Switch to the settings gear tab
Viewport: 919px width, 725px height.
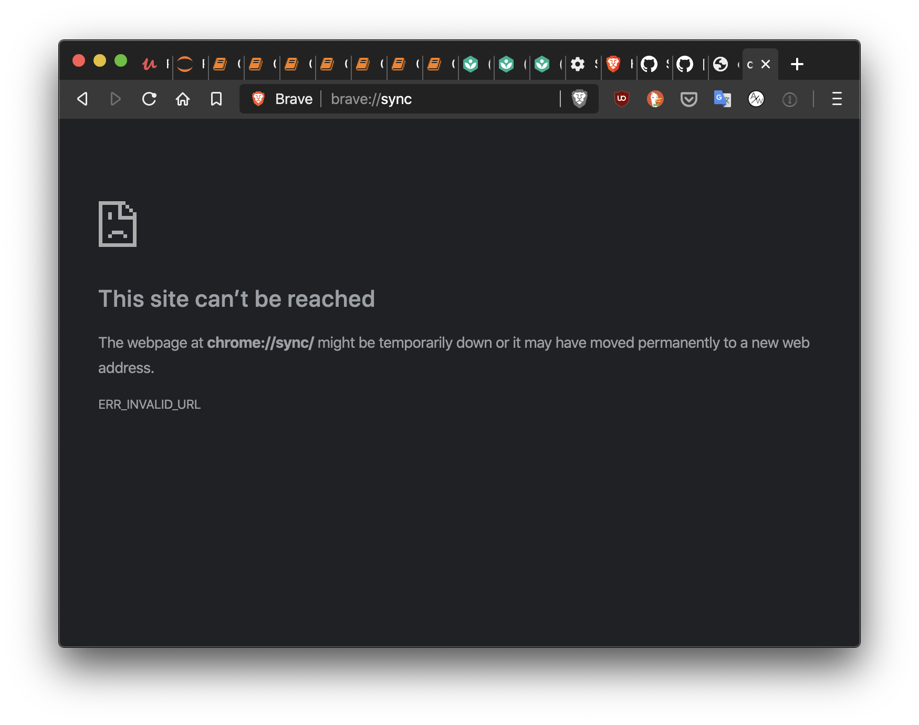tap(578, 64)
